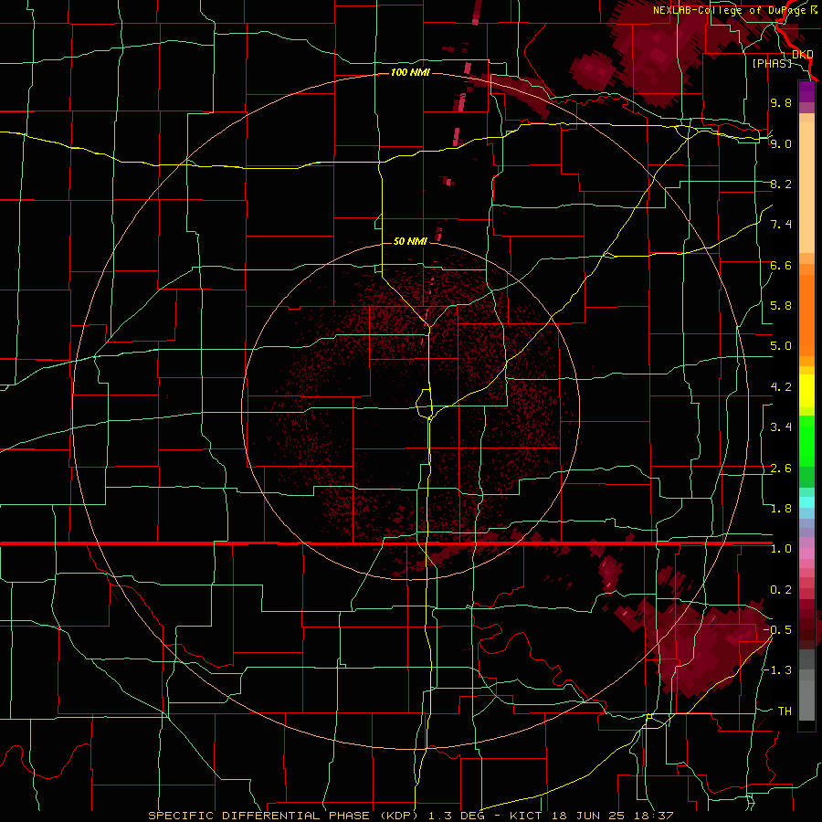822x822 pixels.
Task: Click the Specific Differential Phase KICT caption
Action: 410,816
